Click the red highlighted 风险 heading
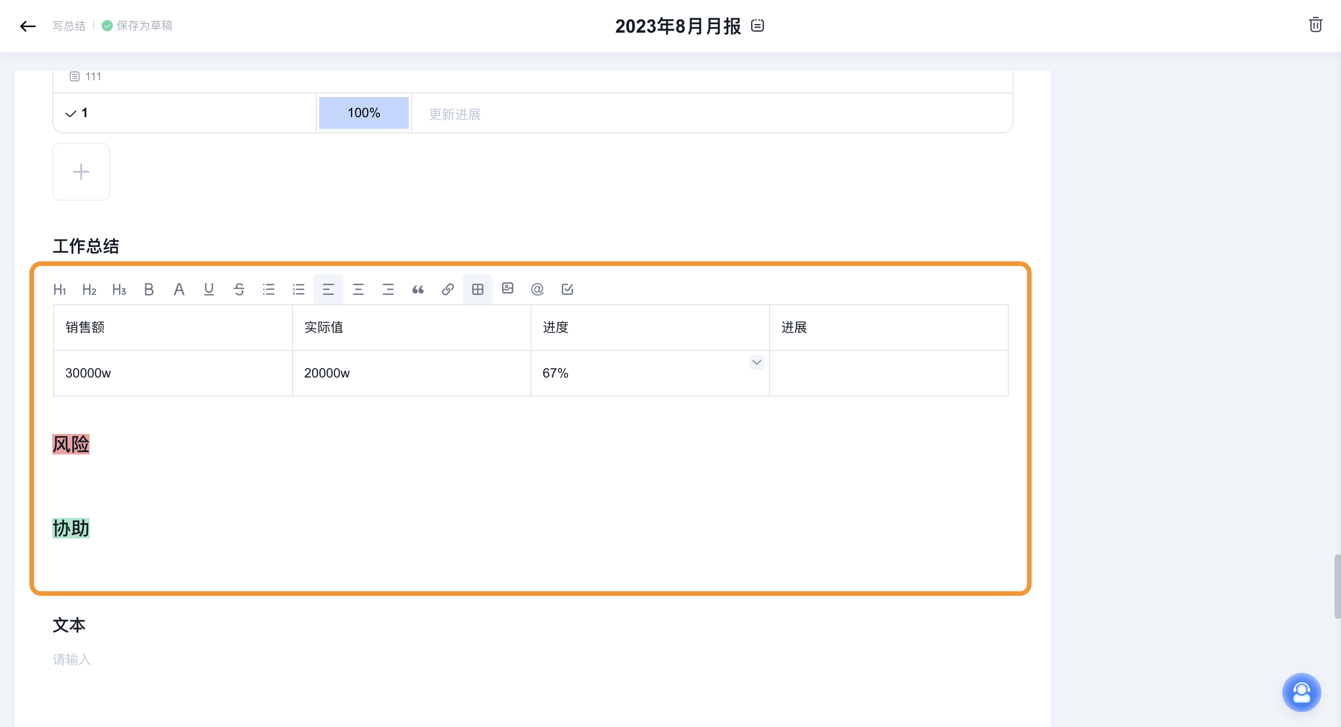This screenshot has width=1341, height=727. (71, 444)
